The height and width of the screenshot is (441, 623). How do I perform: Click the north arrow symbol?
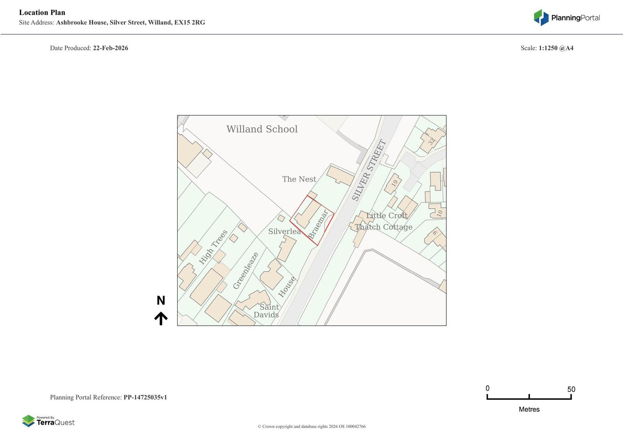[161, 318]
